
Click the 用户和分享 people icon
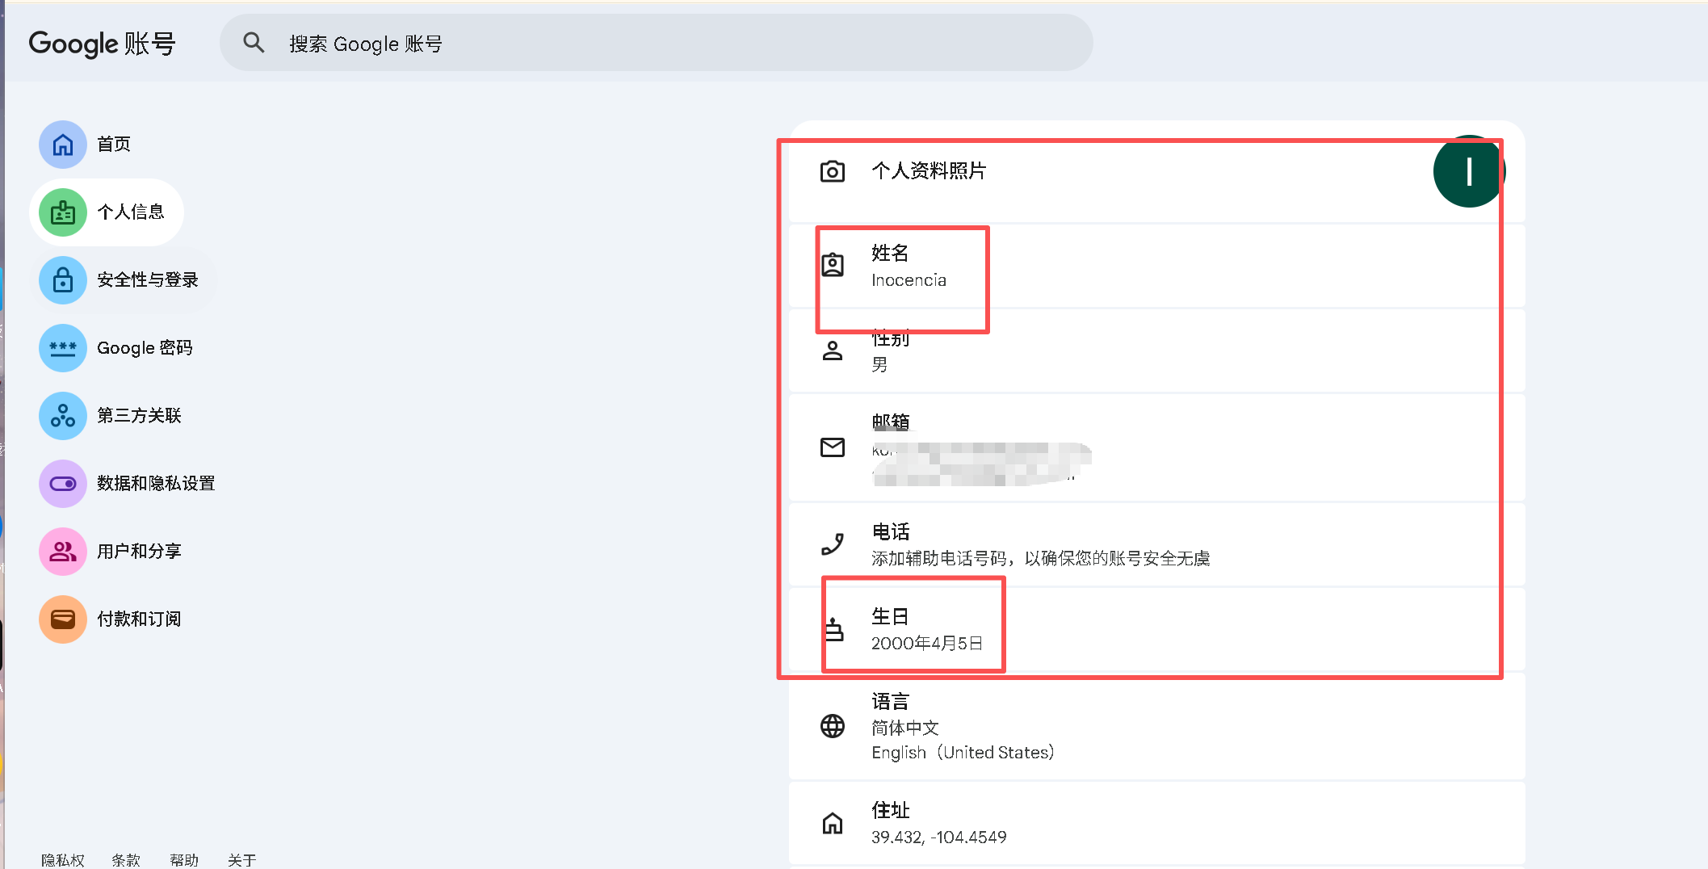pos(63,552)
